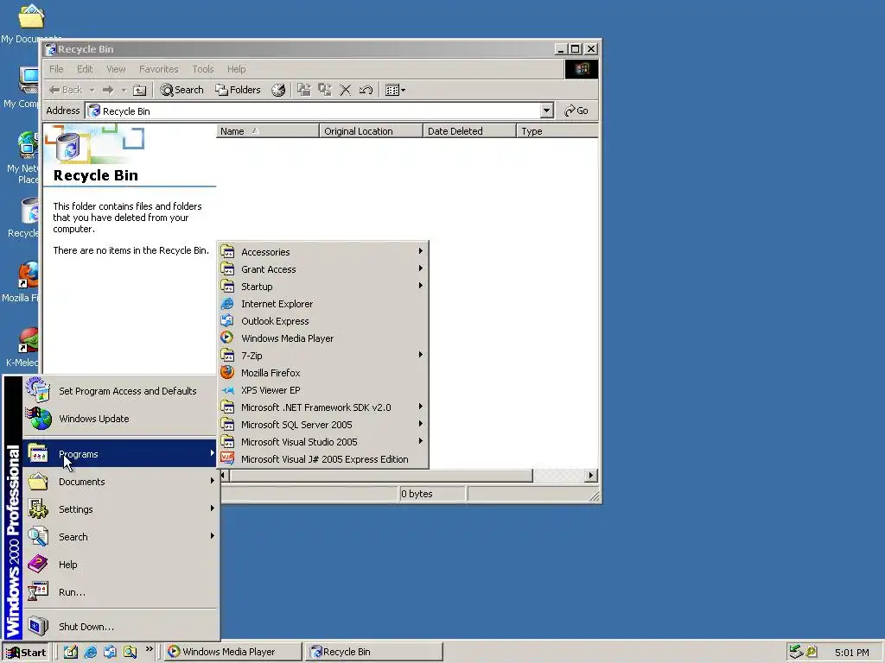Expand Search submenu arrow in Start menu
This screenshot has height=663, width=885.
213,536
